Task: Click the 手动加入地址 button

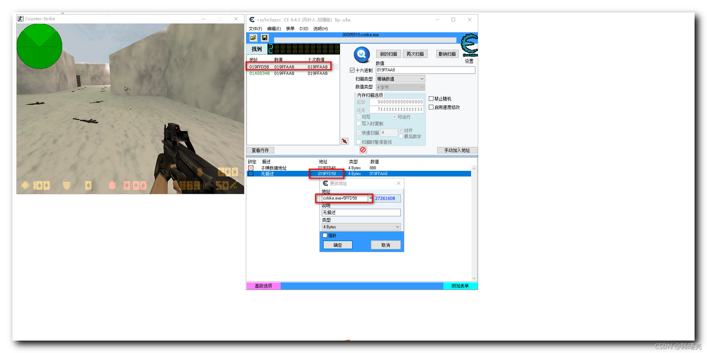Action: click(457, 150)
